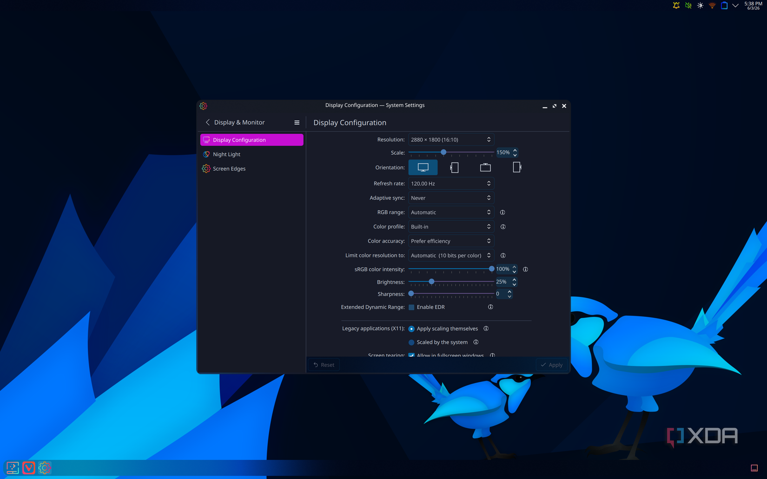Open Adaptive sync dropdown
The height and width of the screenshot is (479, 767).
tap(451, 198)
